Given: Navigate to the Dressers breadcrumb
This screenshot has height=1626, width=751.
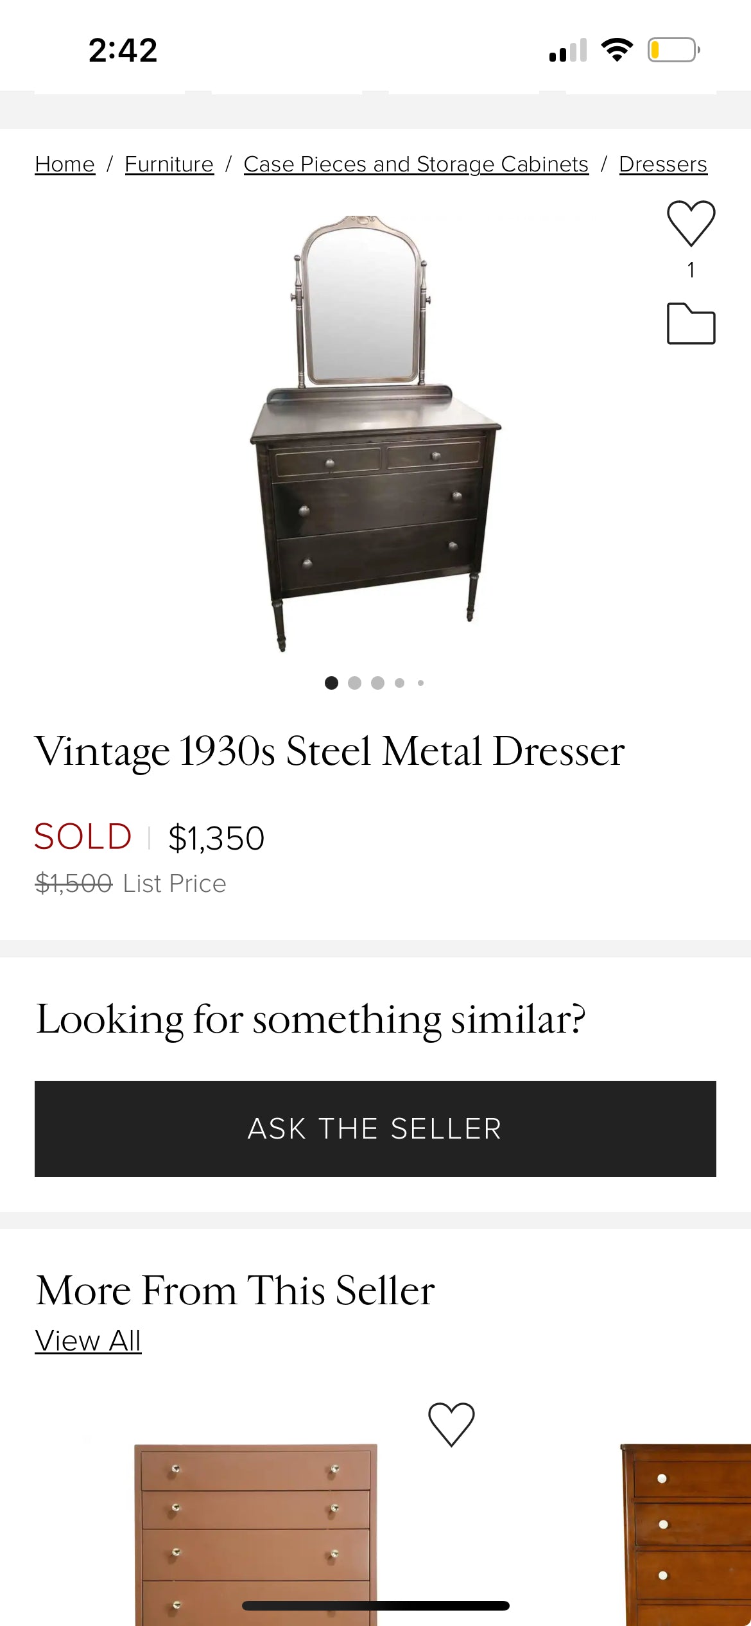Looking at the screenshot, I should 662,164.
